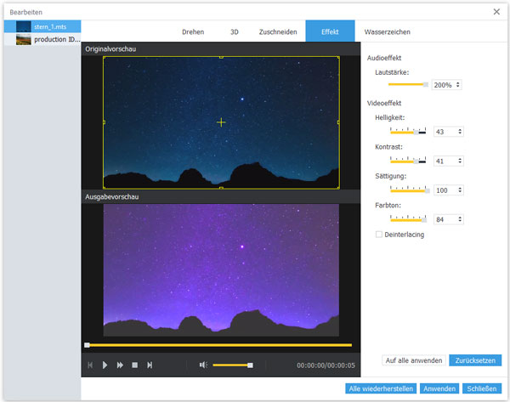The image size is (510, 402).
Task: Click Zurücksetzen to reset effects
Action: point(475,360)
